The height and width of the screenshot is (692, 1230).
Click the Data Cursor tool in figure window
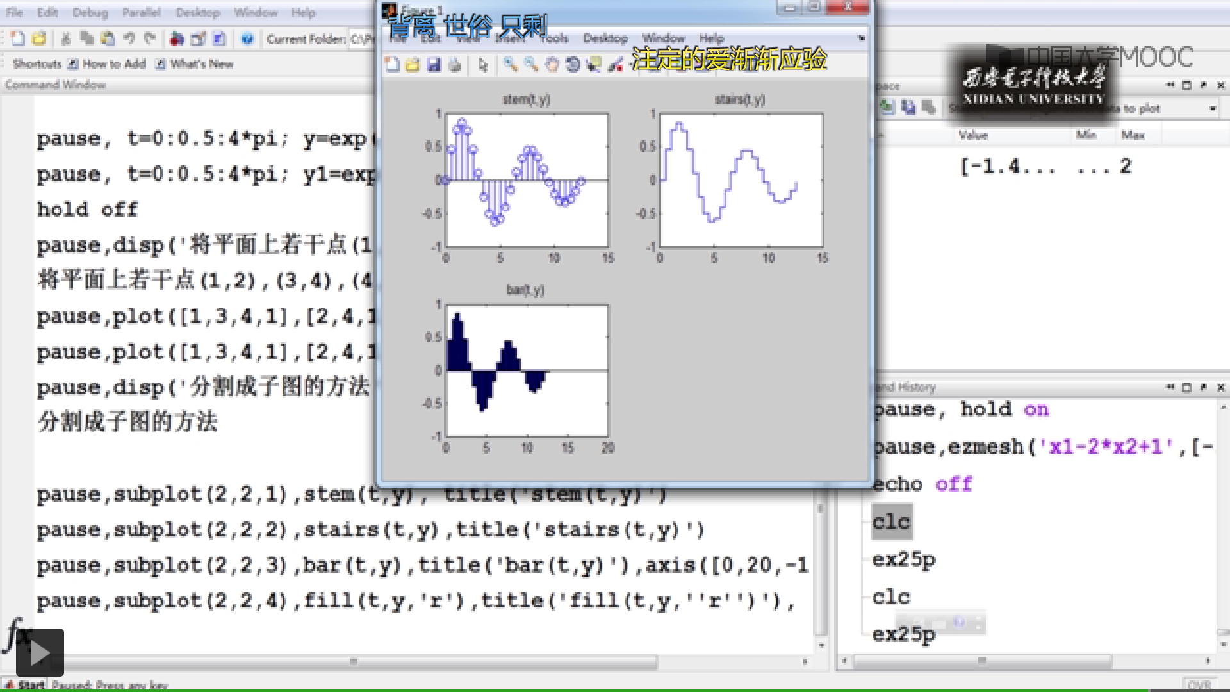[x=594, y=64]
